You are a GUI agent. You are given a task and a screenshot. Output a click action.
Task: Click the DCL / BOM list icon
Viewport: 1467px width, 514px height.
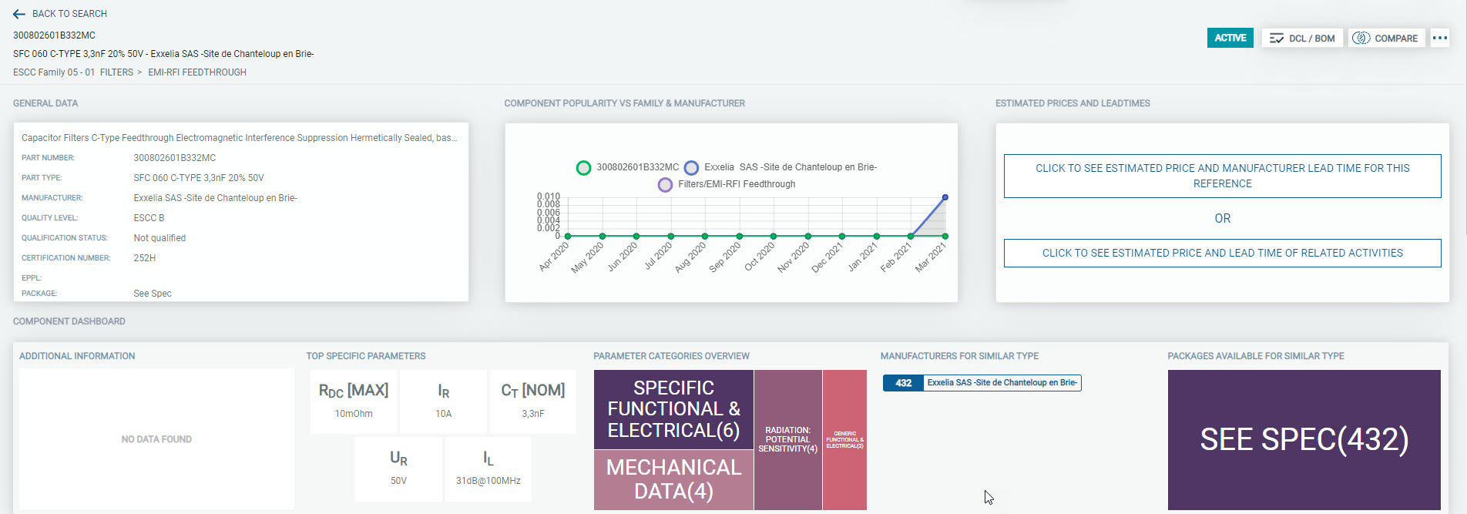coord(1277,38)
